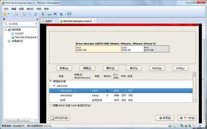Click the partition list scroll-down arrow
Image resolution: width=207 pixels, height=129 pixels.
194,101
